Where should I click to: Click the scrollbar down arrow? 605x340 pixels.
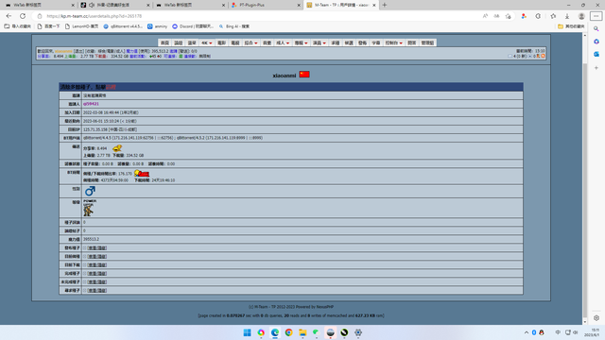click(x=584, y=321)
